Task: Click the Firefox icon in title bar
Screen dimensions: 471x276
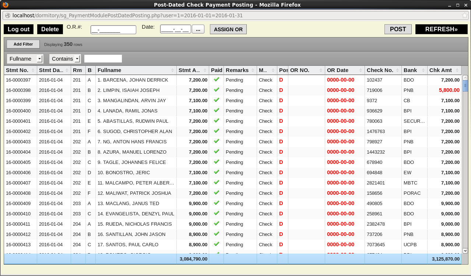Action: point(5,5)
